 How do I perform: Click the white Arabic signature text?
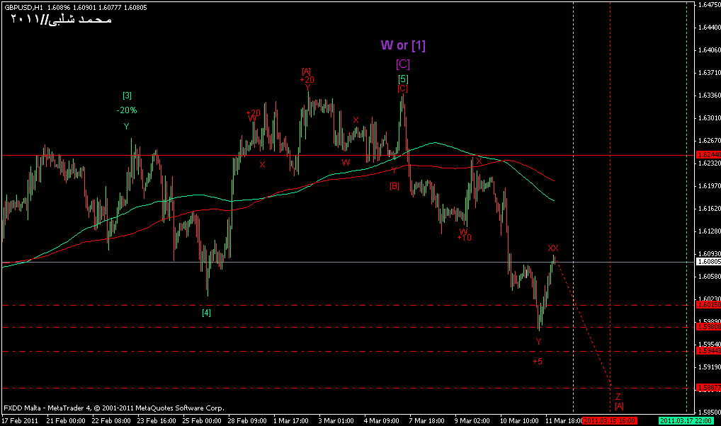[60, 20]
